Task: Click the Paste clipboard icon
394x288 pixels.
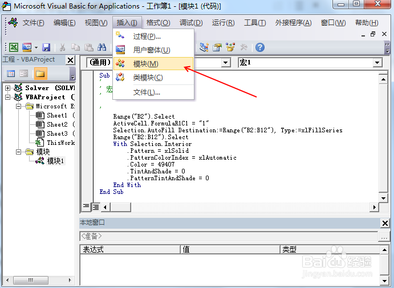Action: (88, 47)
